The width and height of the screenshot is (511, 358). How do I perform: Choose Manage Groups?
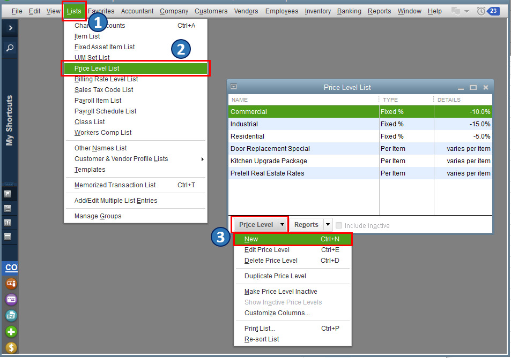pyautogui.click(x=136, y=216)
